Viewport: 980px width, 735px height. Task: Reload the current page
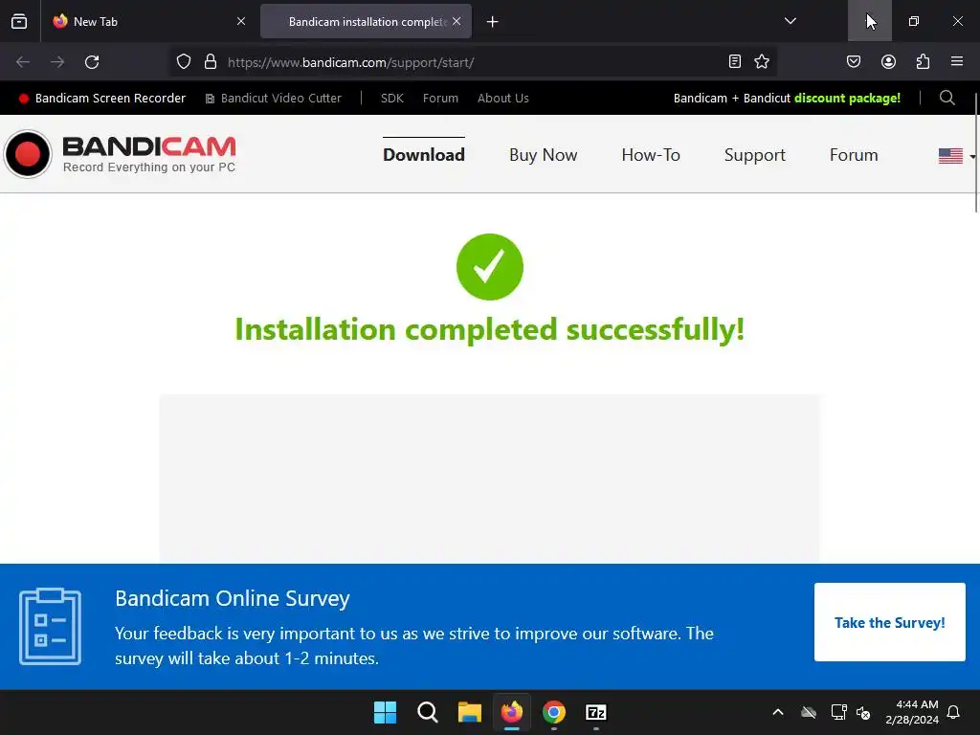[92, 62]
